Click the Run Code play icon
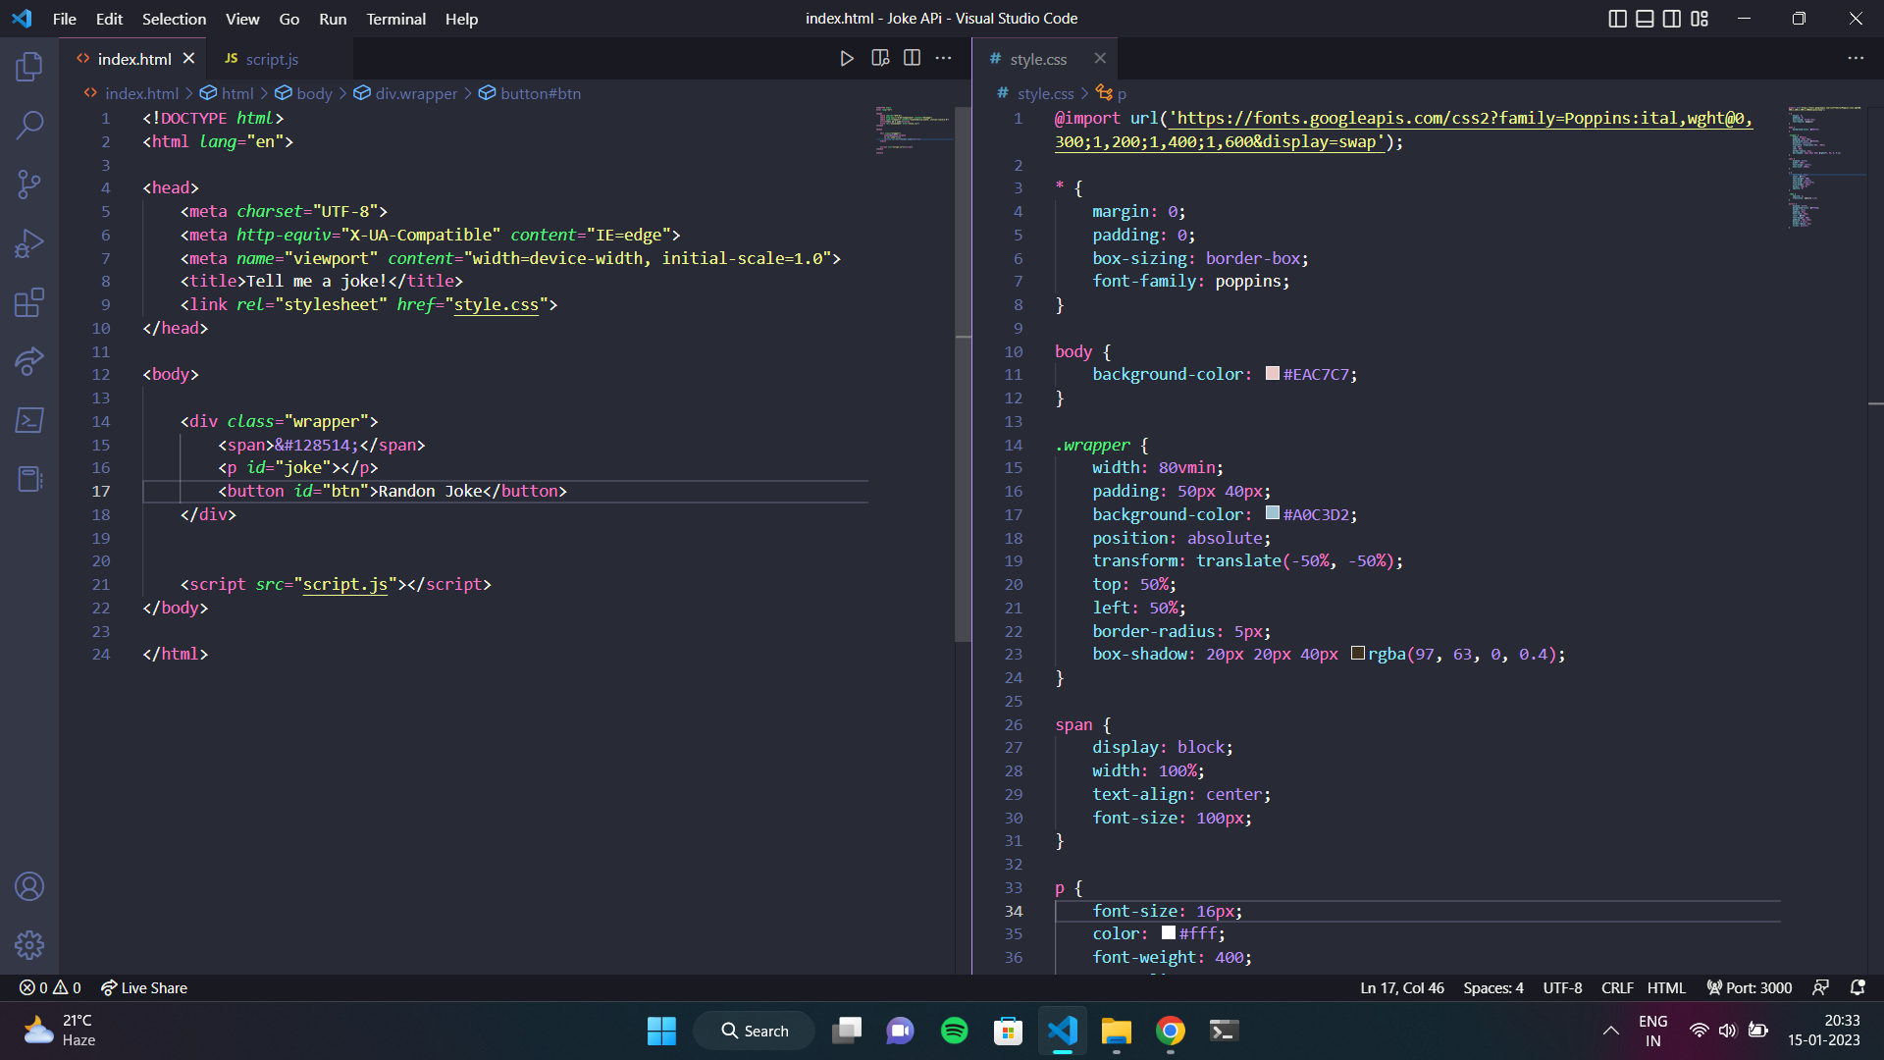Viewport: 1884px width, 1060px height. click(847, 59)
